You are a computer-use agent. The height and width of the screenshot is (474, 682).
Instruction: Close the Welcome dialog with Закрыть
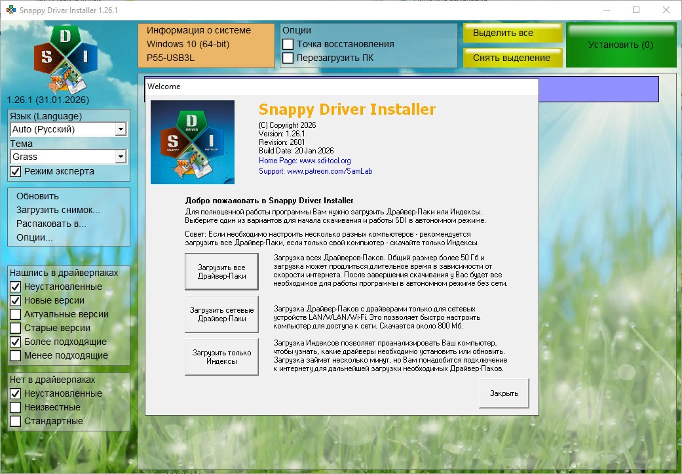(x=504, y=393)
